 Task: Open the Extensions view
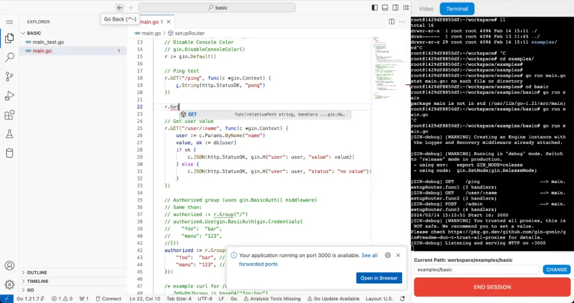click(9, 115)
